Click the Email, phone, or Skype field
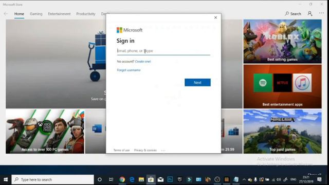The height and width of the screenshot is (185, 329). 163,51
